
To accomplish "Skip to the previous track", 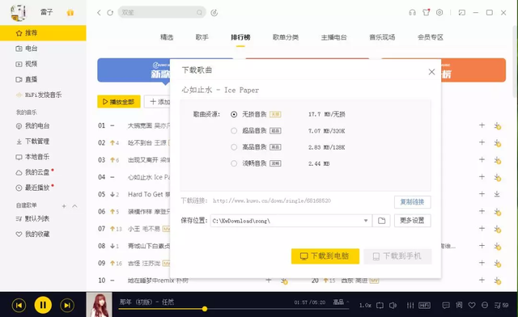I will (x=19, y=305).
